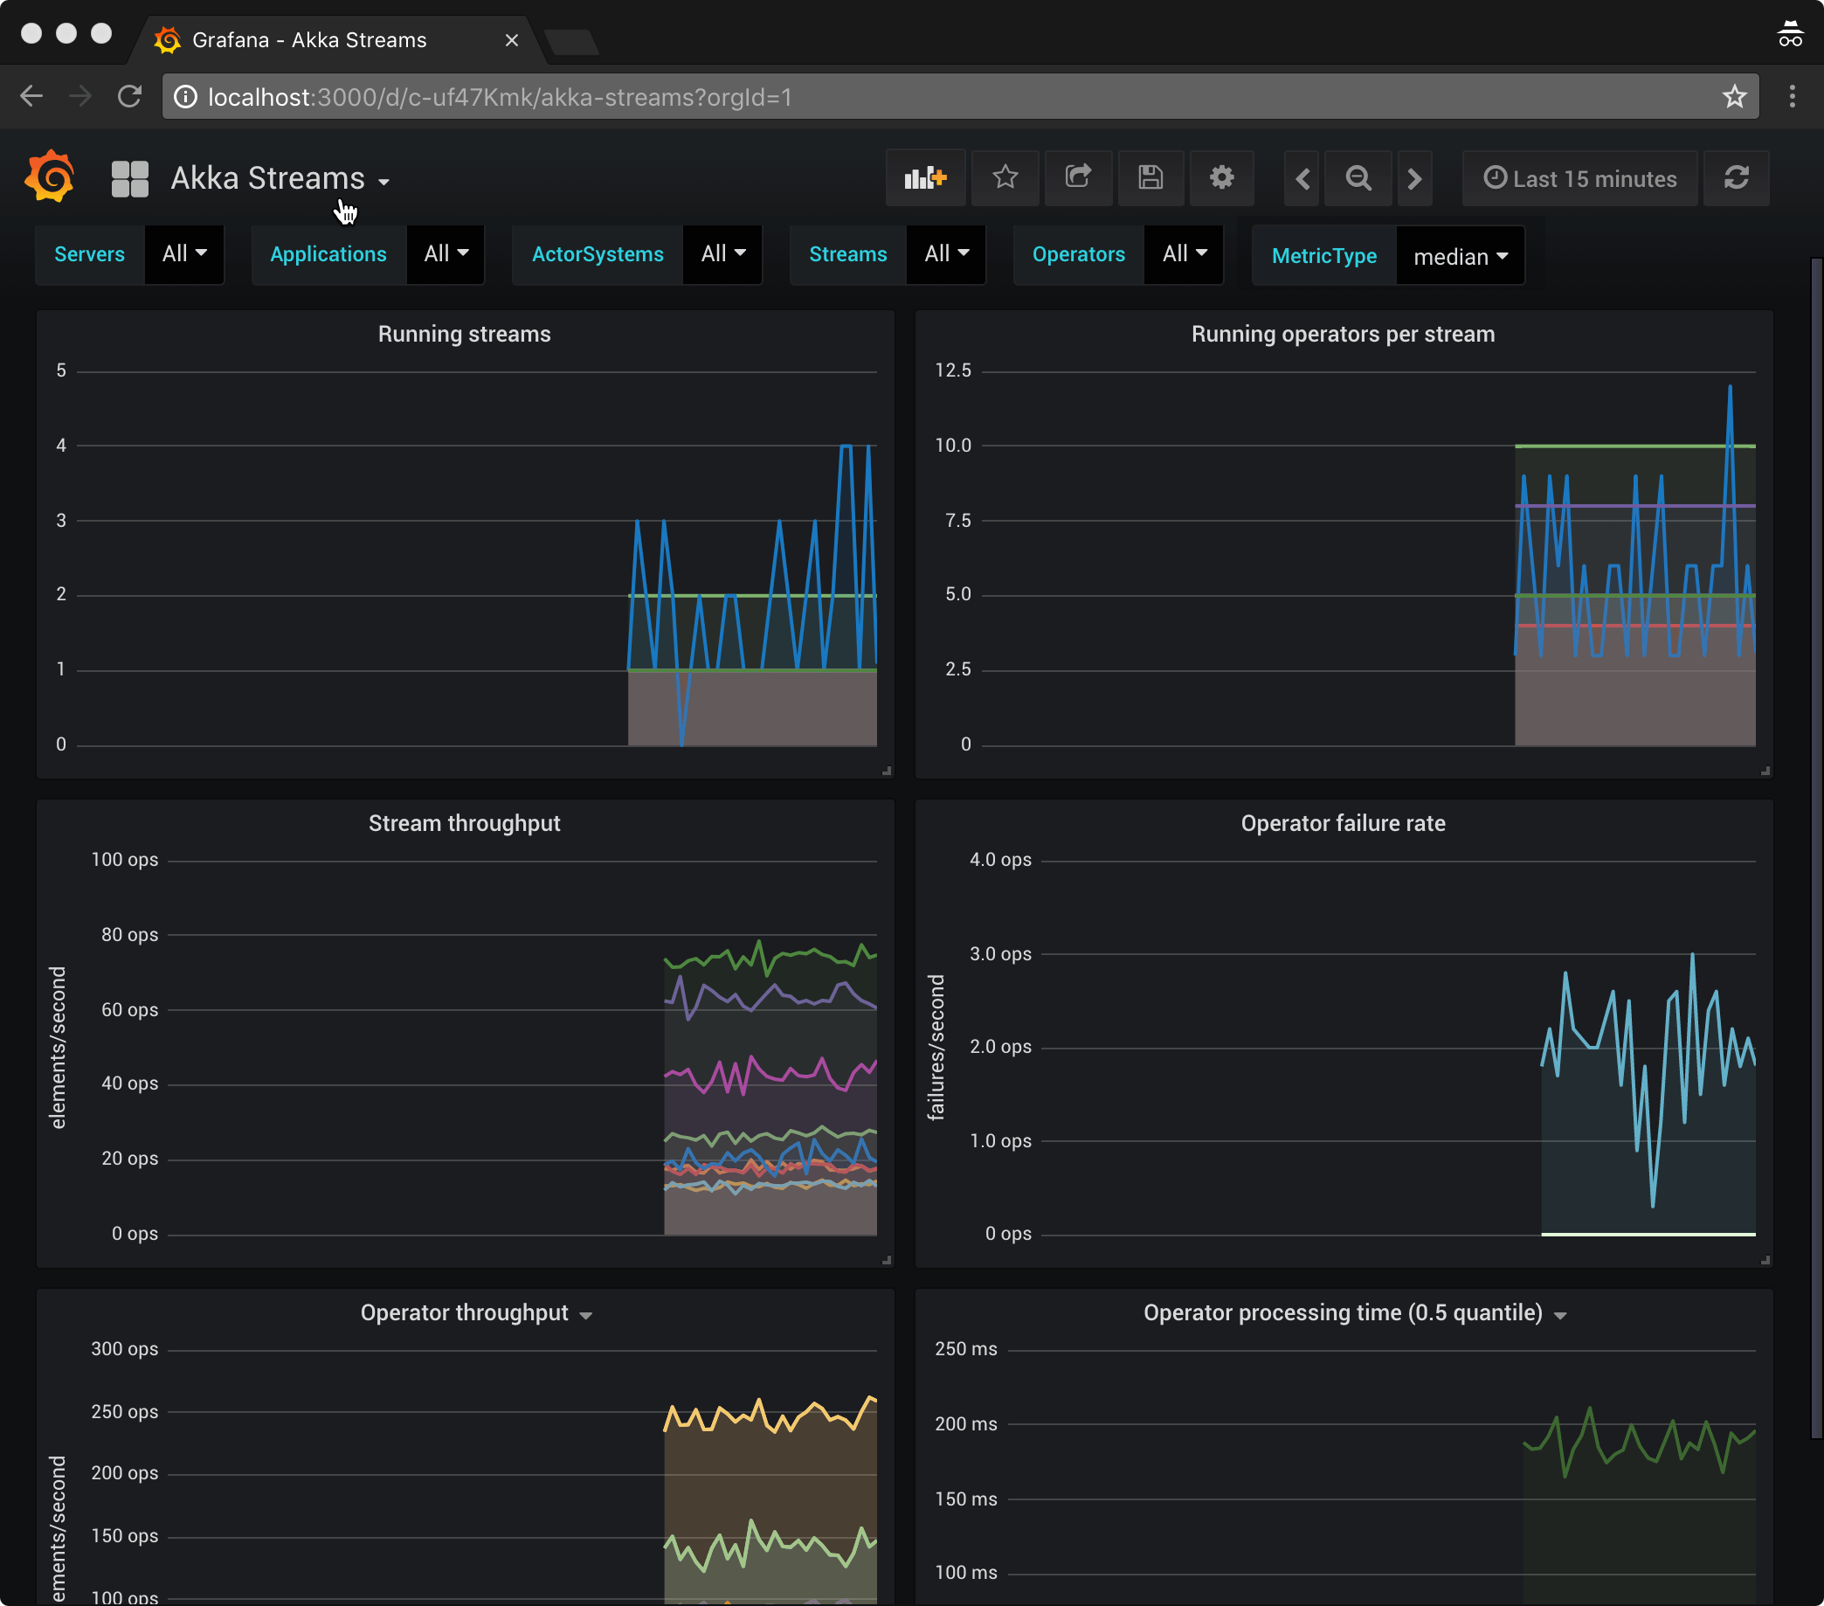Screen dimensions: 1824x1606
Task: Click the Grafana logo home icon
Action: click(x=50, y=177)
